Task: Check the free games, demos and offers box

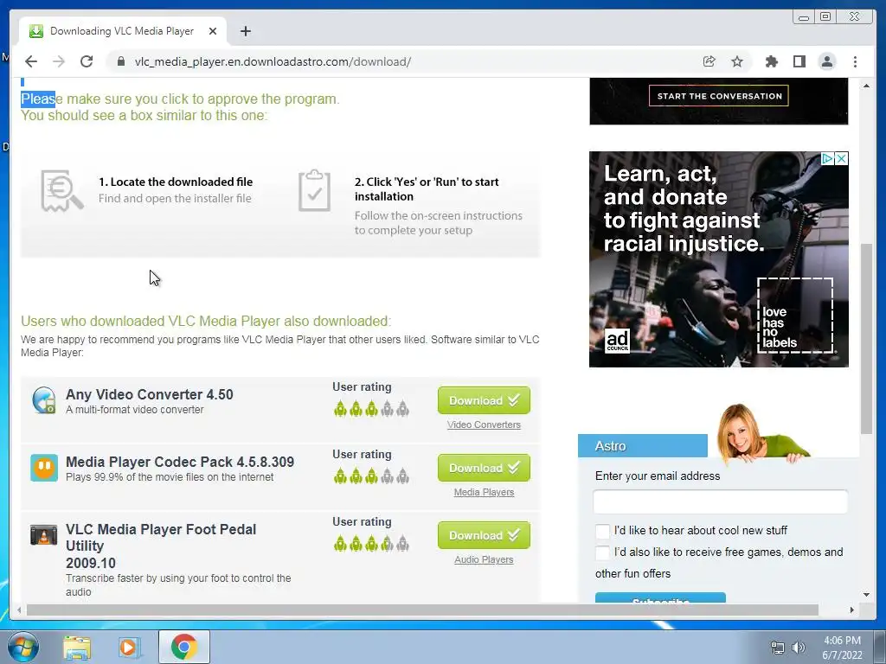Action: coord(603,552)
